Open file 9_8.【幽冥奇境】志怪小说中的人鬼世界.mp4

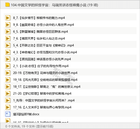[44, 25]
